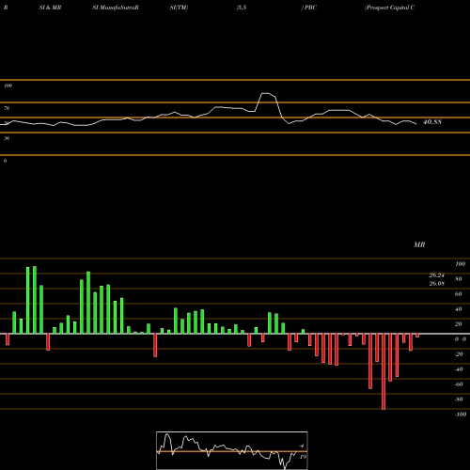
Task: Click the RSI value label 40.88
Action: pyautogui.click(x=432, y=122)
